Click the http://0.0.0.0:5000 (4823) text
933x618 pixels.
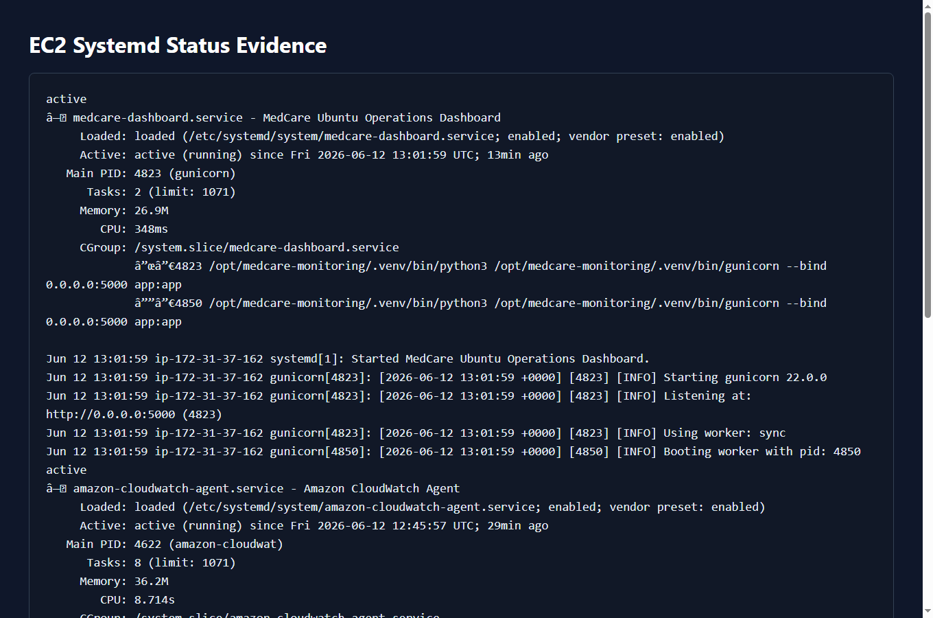click(134, 414)
